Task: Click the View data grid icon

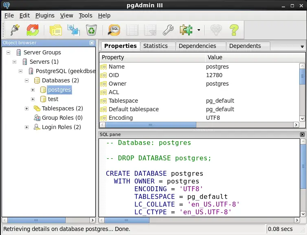Action: coord(132,30)
